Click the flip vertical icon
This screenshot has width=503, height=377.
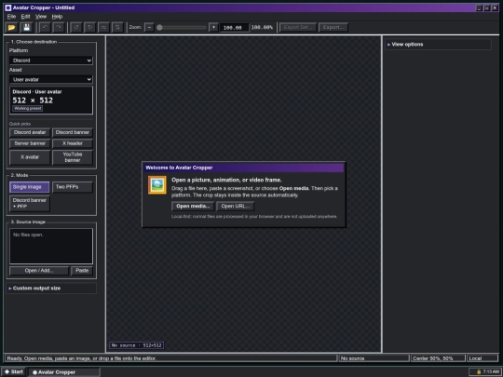(117, 28)
